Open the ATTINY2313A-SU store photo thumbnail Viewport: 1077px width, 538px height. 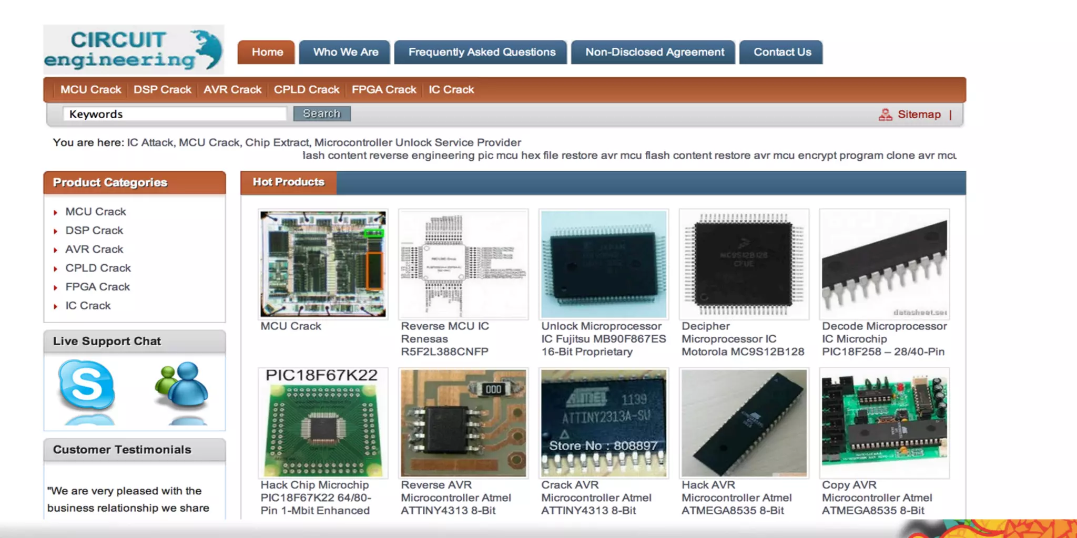(604, 423)
